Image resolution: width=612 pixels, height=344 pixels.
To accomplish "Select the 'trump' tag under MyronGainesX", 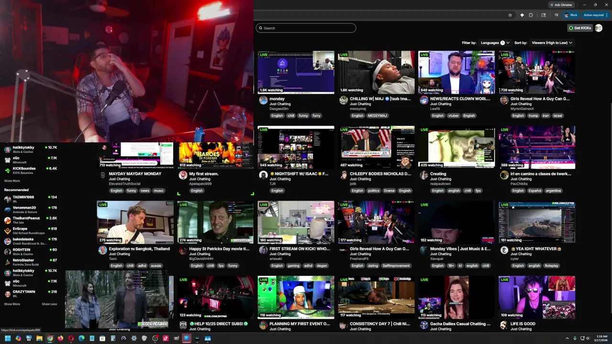I will tap(533, 116).
